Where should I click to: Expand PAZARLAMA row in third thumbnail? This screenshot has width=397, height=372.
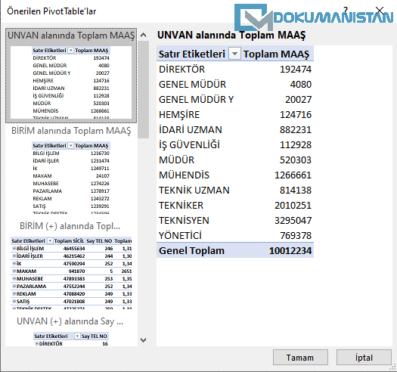14,286
